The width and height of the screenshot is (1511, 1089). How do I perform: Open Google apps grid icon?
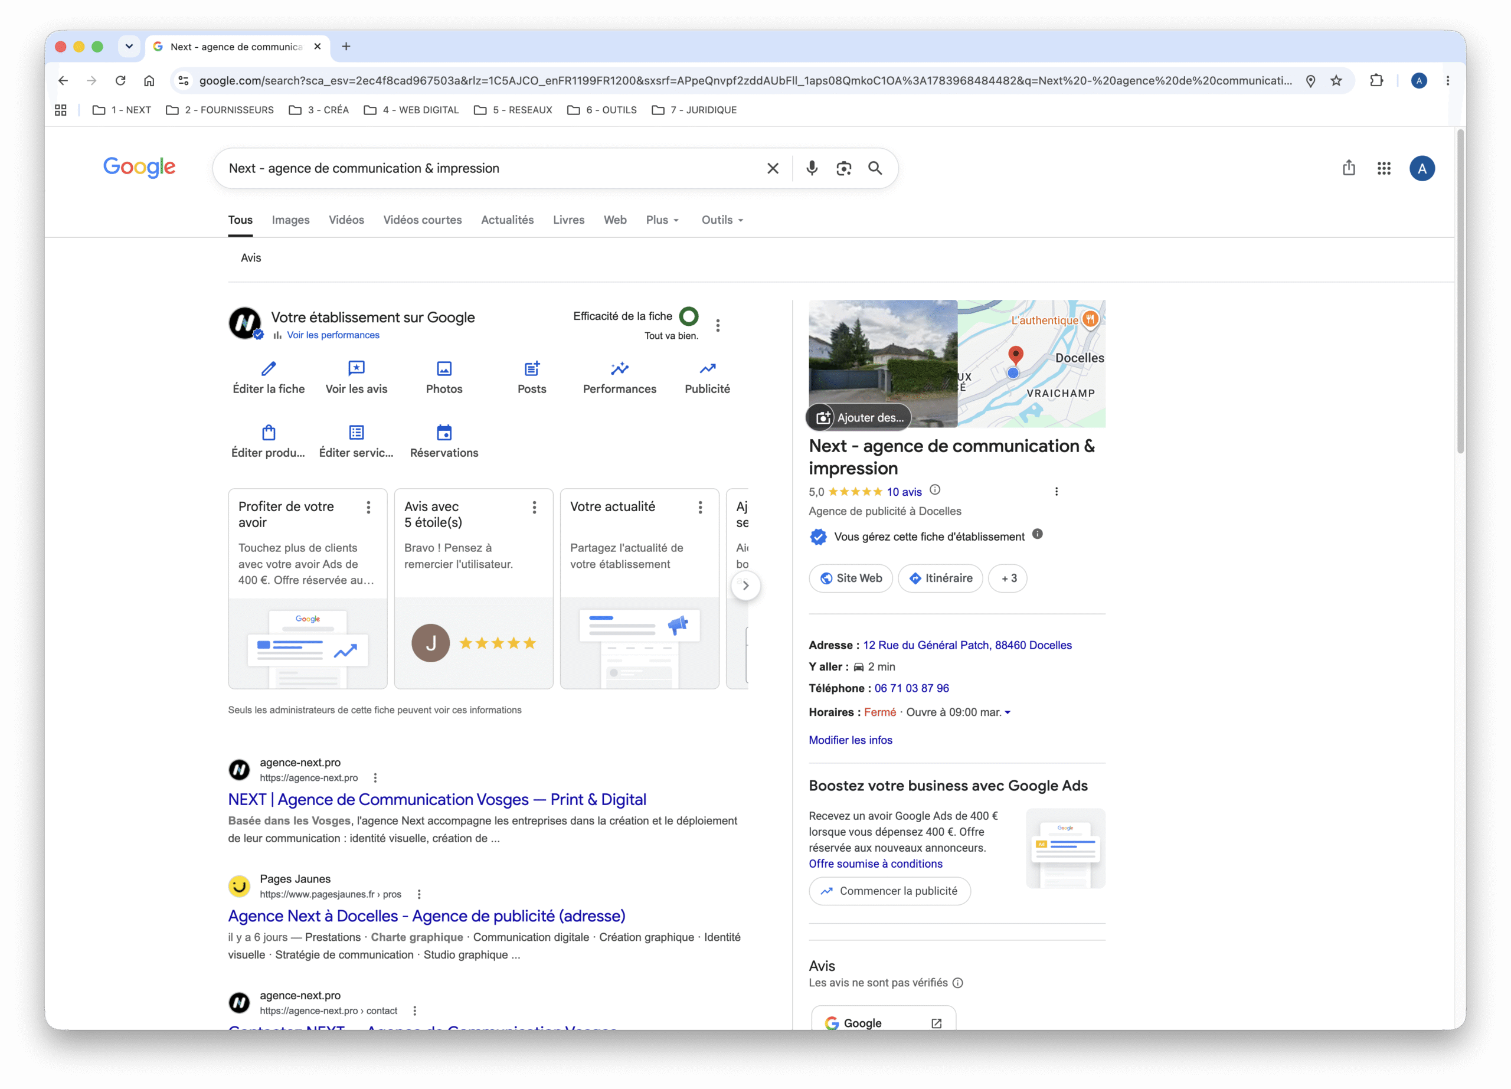(1384, 168)
